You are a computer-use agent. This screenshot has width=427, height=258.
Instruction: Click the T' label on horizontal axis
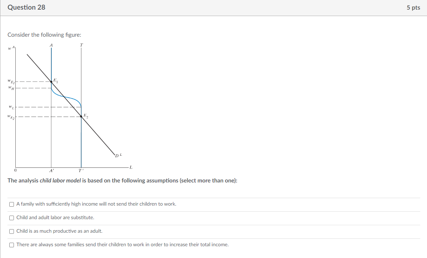(x=81, y=171)
